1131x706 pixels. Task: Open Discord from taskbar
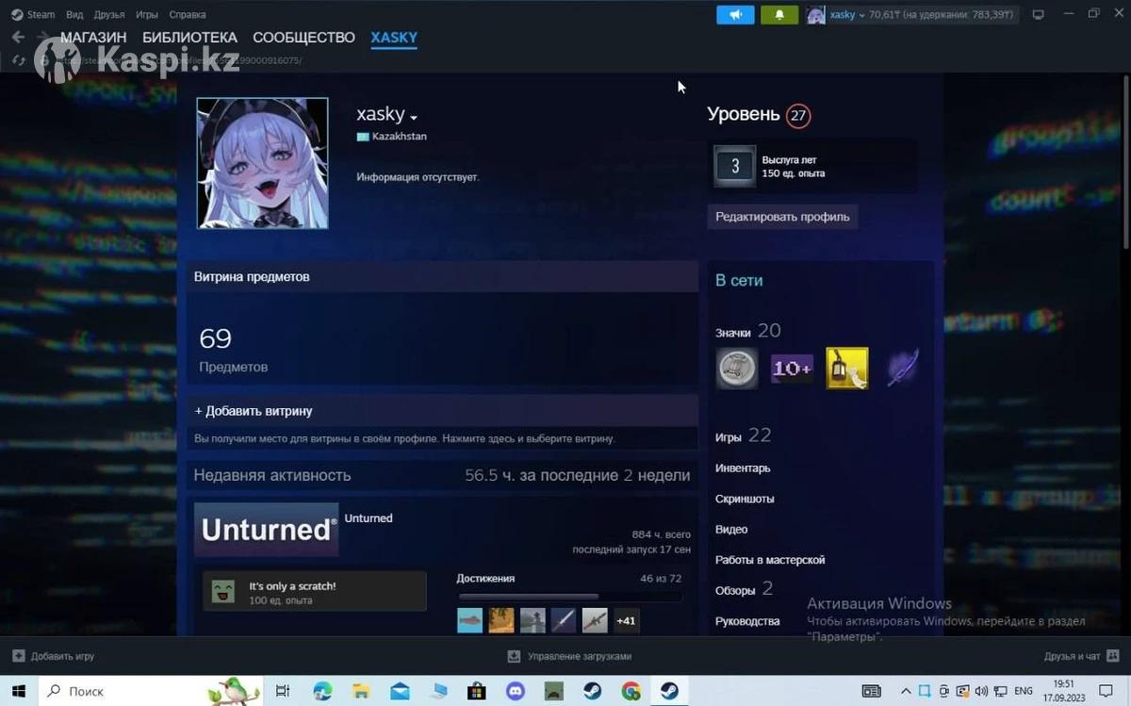pyautogui.click(x=516, y=691)
